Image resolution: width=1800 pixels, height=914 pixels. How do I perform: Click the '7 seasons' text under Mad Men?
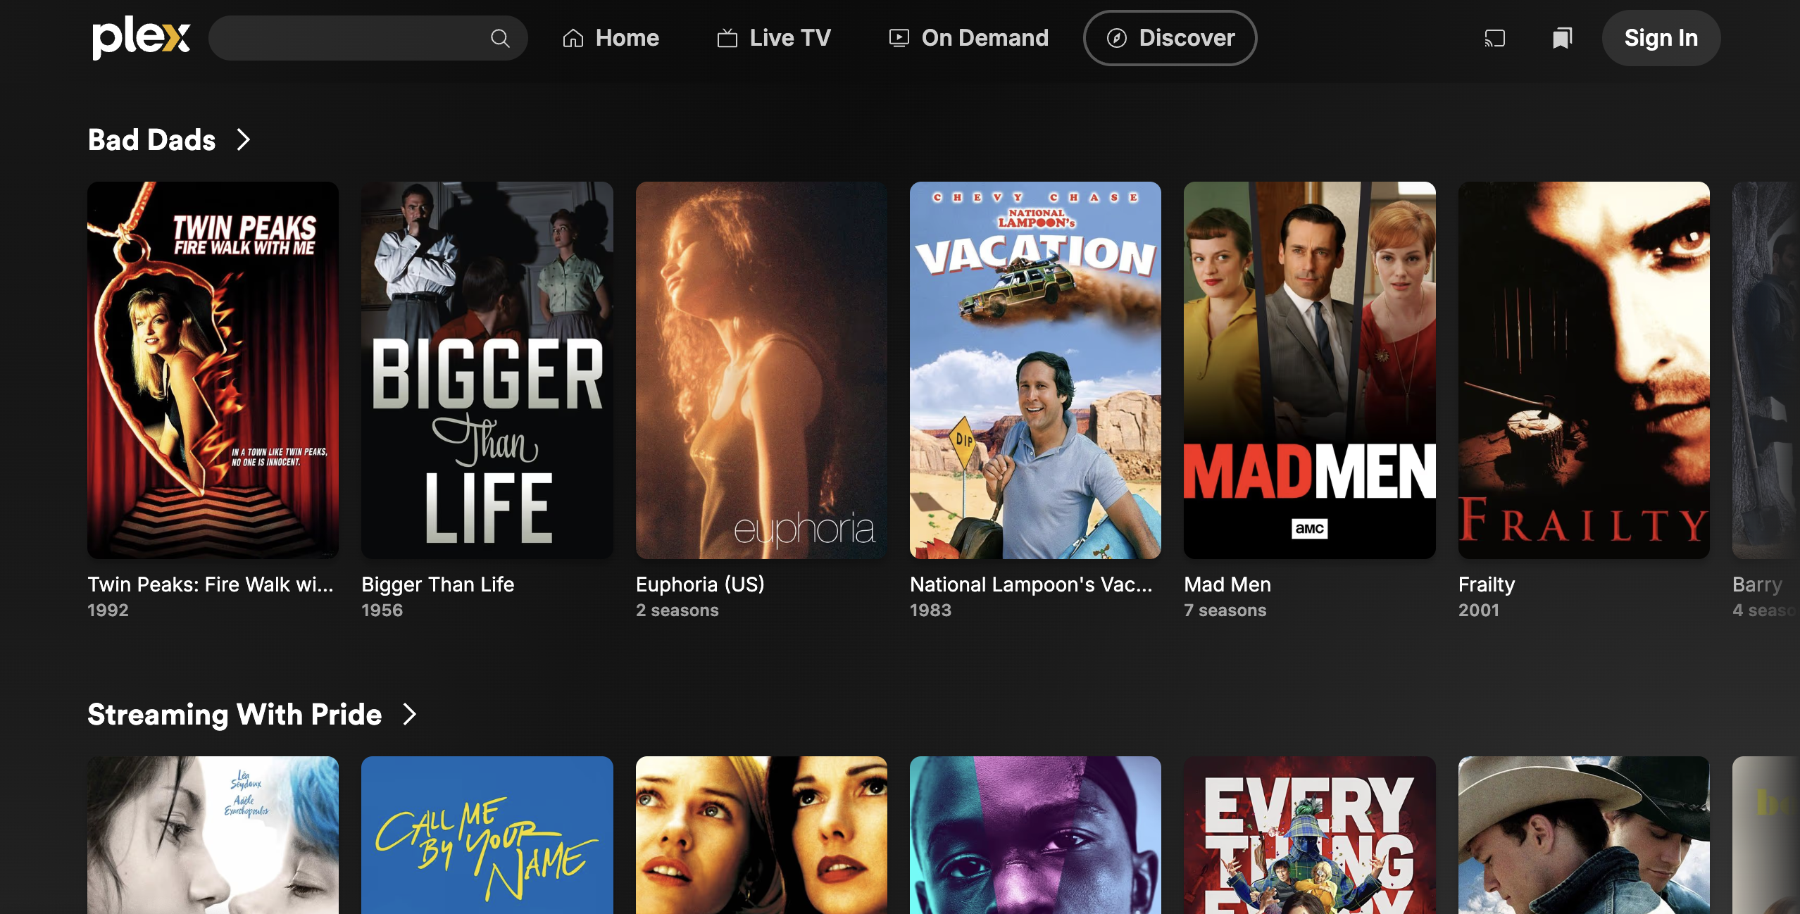(x=1225, y=611)
